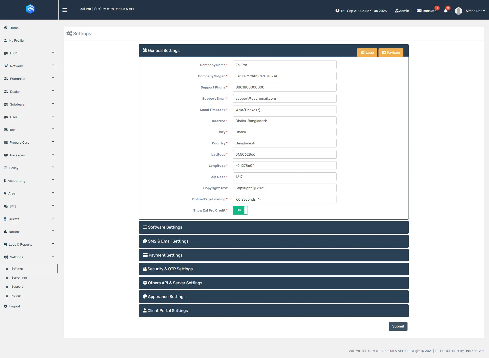
Task: Click the Submit button
Action: tap(398, 326)
